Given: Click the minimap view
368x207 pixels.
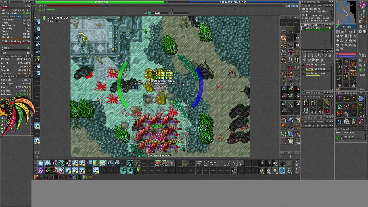Looking at the screenshot, I should (346, 12).
